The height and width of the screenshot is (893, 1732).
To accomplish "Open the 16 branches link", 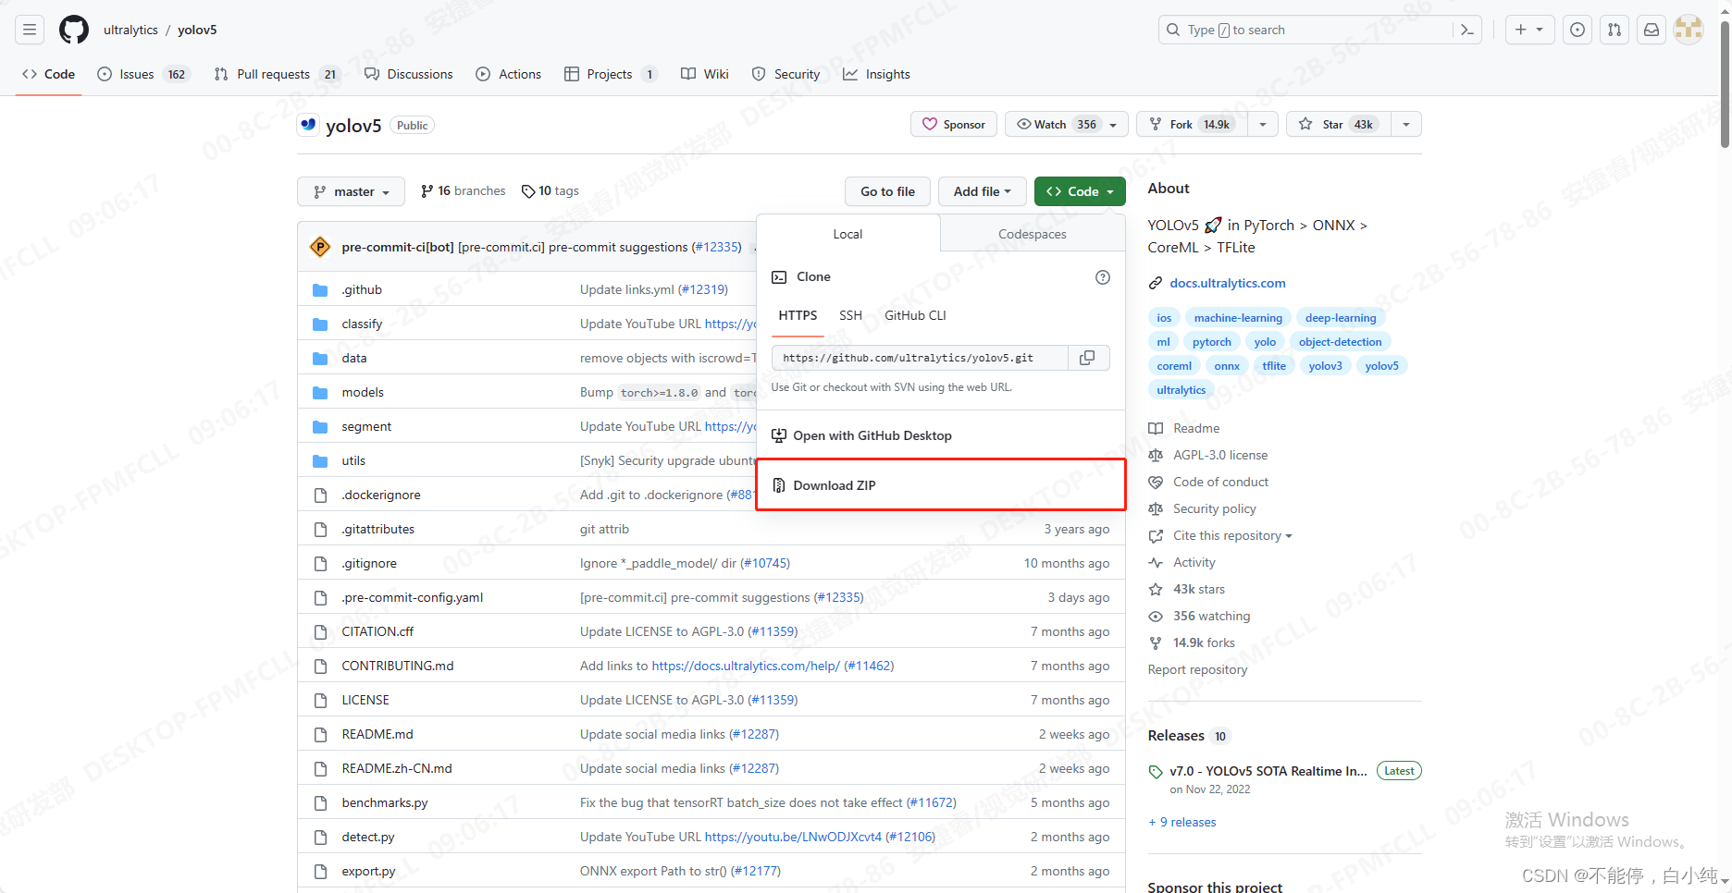I will tap(463, 191).
